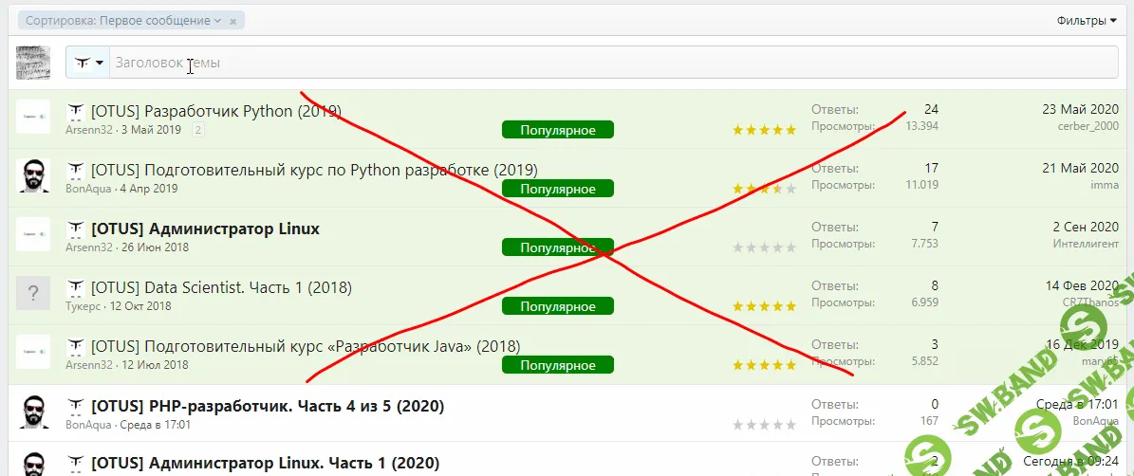Open thread "[OTUS] Разработчик Python (2019)"
This screenshot has width=1134, height=476.
216,111
